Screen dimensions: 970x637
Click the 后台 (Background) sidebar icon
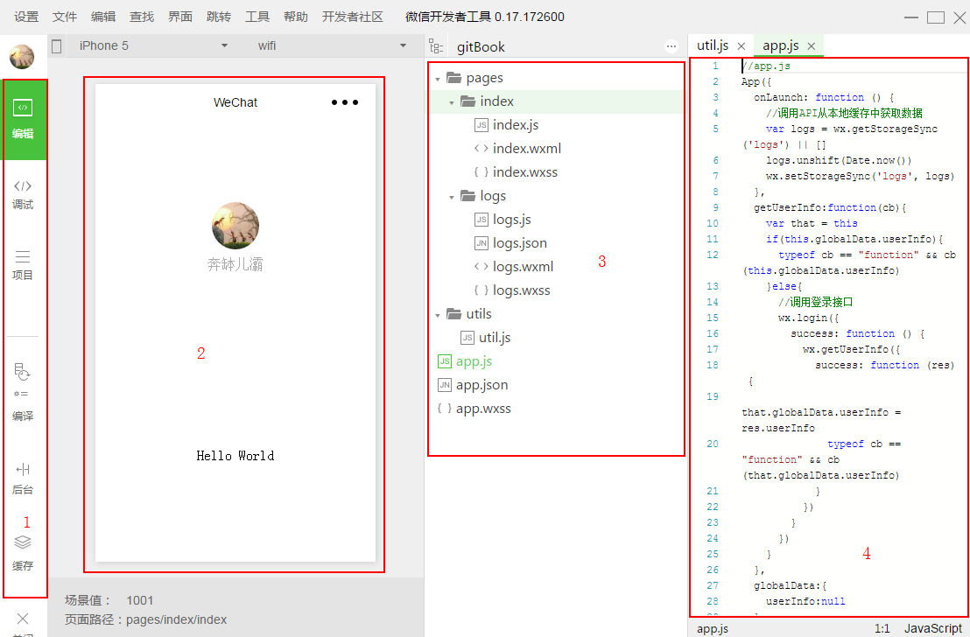pyautogui.click(x=23, y=479)
